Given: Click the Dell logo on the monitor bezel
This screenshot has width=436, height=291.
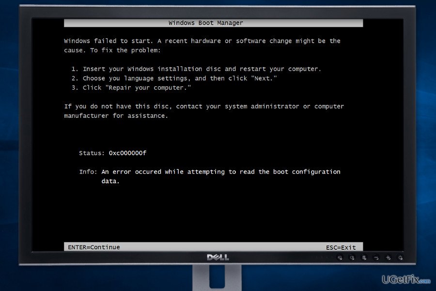Looking at the screenshot, I should coord(218,258).
